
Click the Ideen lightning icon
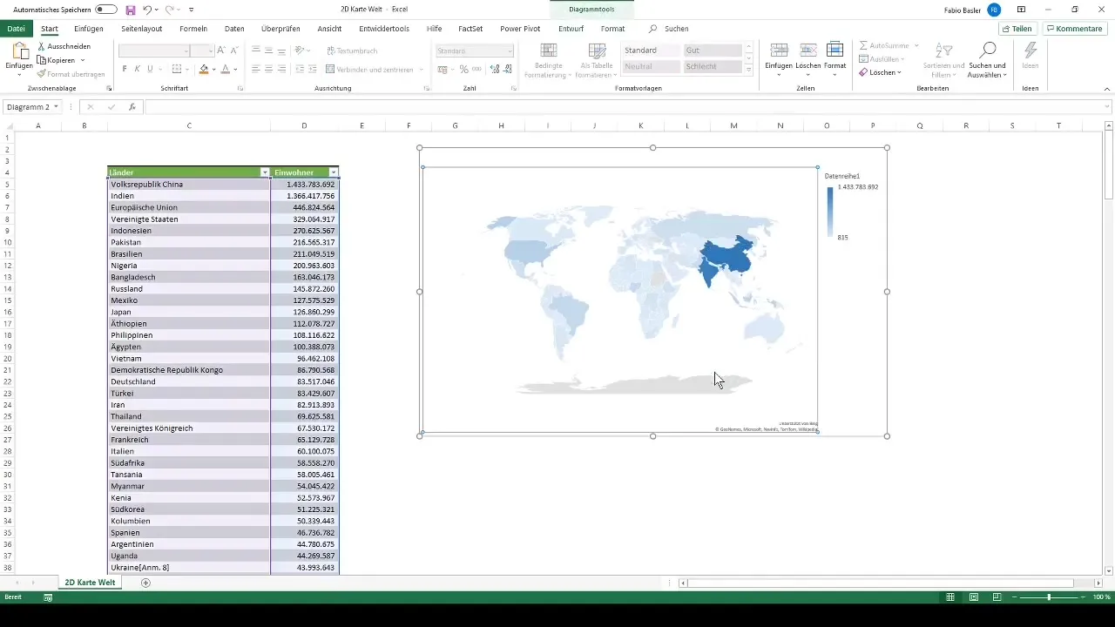1031,51
